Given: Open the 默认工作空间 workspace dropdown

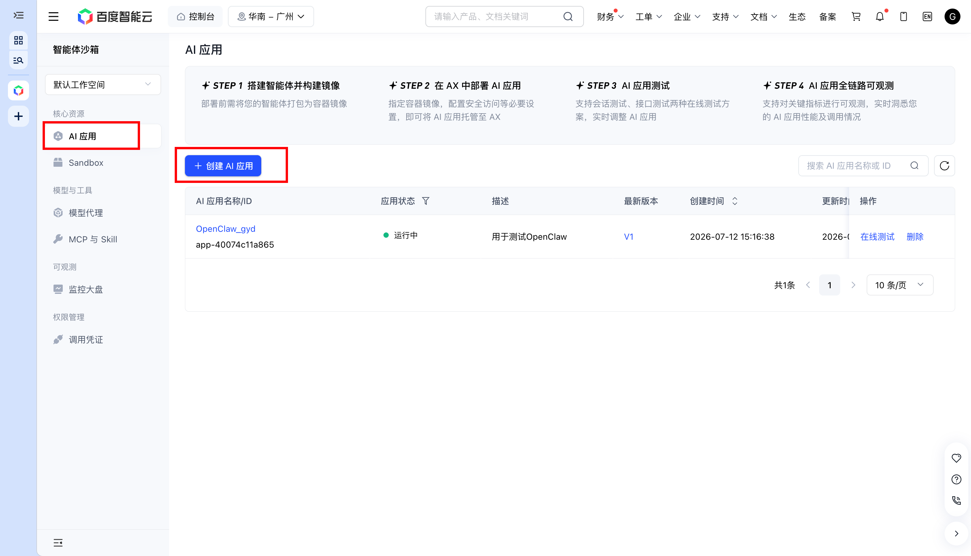Looking at the screenshot, I should point(103,85).
